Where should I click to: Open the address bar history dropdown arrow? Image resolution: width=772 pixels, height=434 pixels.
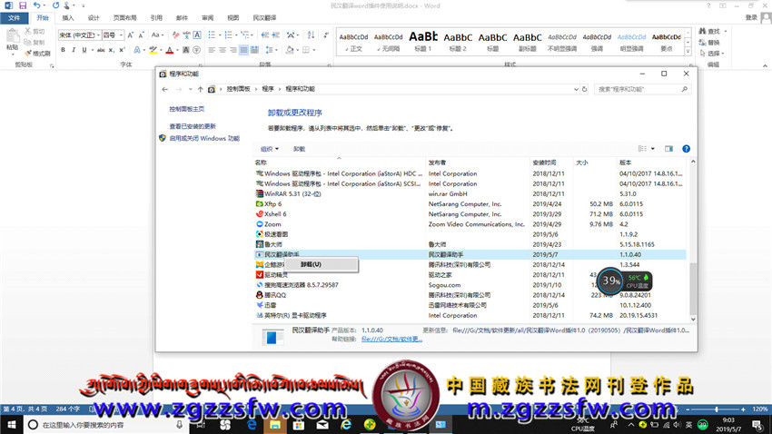[x=576, y=89]
